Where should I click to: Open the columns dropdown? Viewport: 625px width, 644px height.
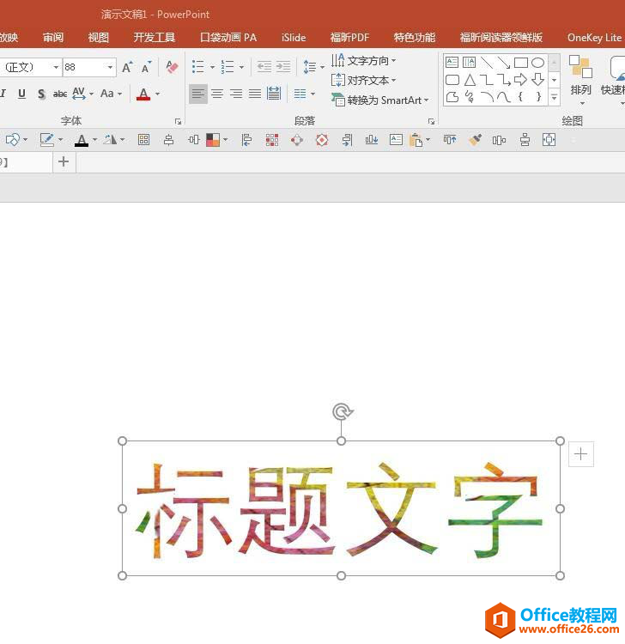[x=304, y=94]
